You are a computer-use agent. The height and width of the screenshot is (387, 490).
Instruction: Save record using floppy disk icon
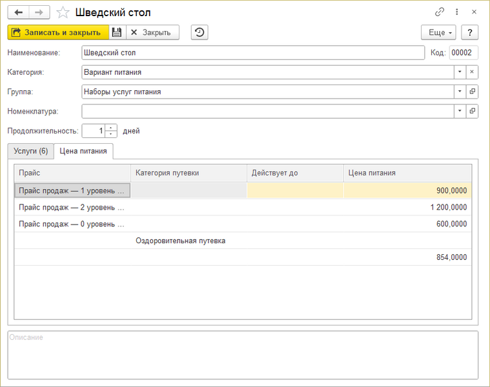[x=116, y=32]
